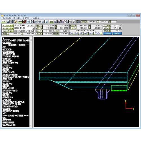The height and width of the screenshot is (141, 141).
Task: Open the ファイル(F) menu
Action: [x=6, y=18]
